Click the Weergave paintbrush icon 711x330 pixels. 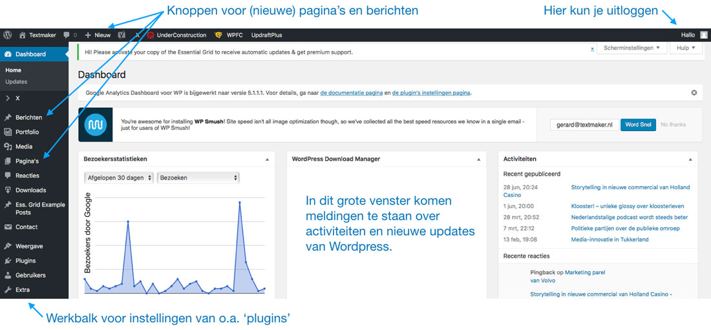[8, 246]
